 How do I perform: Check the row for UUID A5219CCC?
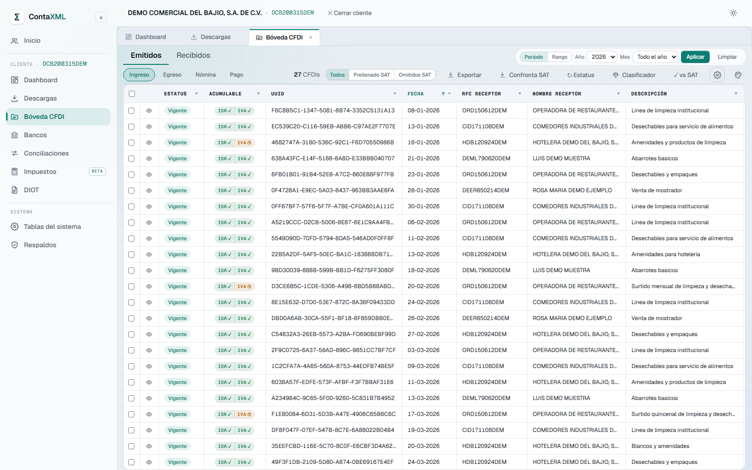point(132,223)
